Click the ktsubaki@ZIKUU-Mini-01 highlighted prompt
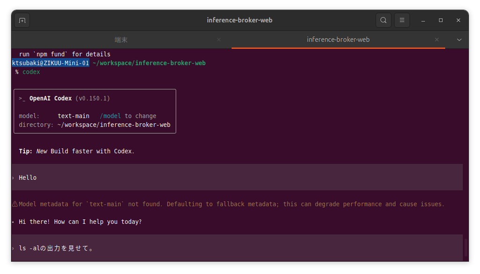Viewport: 480px width, 274px height. (x=51, y=63)
